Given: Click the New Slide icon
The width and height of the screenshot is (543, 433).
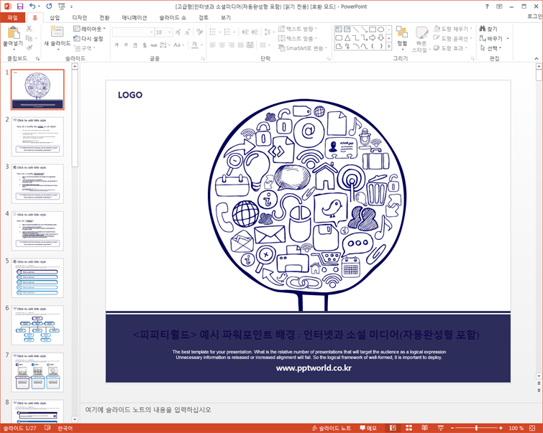Looking at the screenshot, I should click(x=57, y=32).
